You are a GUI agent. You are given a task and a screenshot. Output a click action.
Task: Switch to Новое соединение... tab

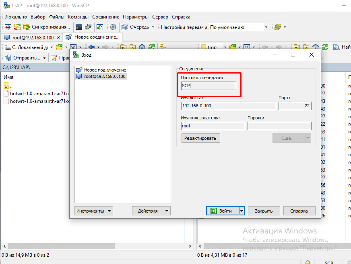coord(93,37)
